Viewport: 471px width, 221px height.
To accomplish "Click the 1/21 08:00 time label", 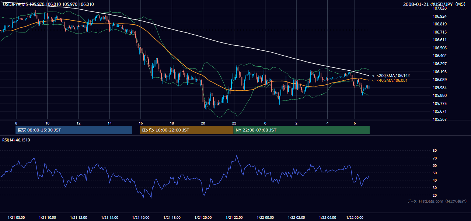I will (x=16, y=218).
